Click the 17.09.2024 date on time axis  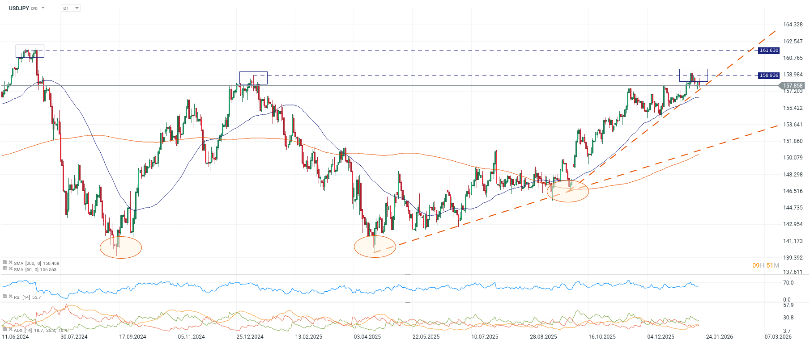pos(132,337)
